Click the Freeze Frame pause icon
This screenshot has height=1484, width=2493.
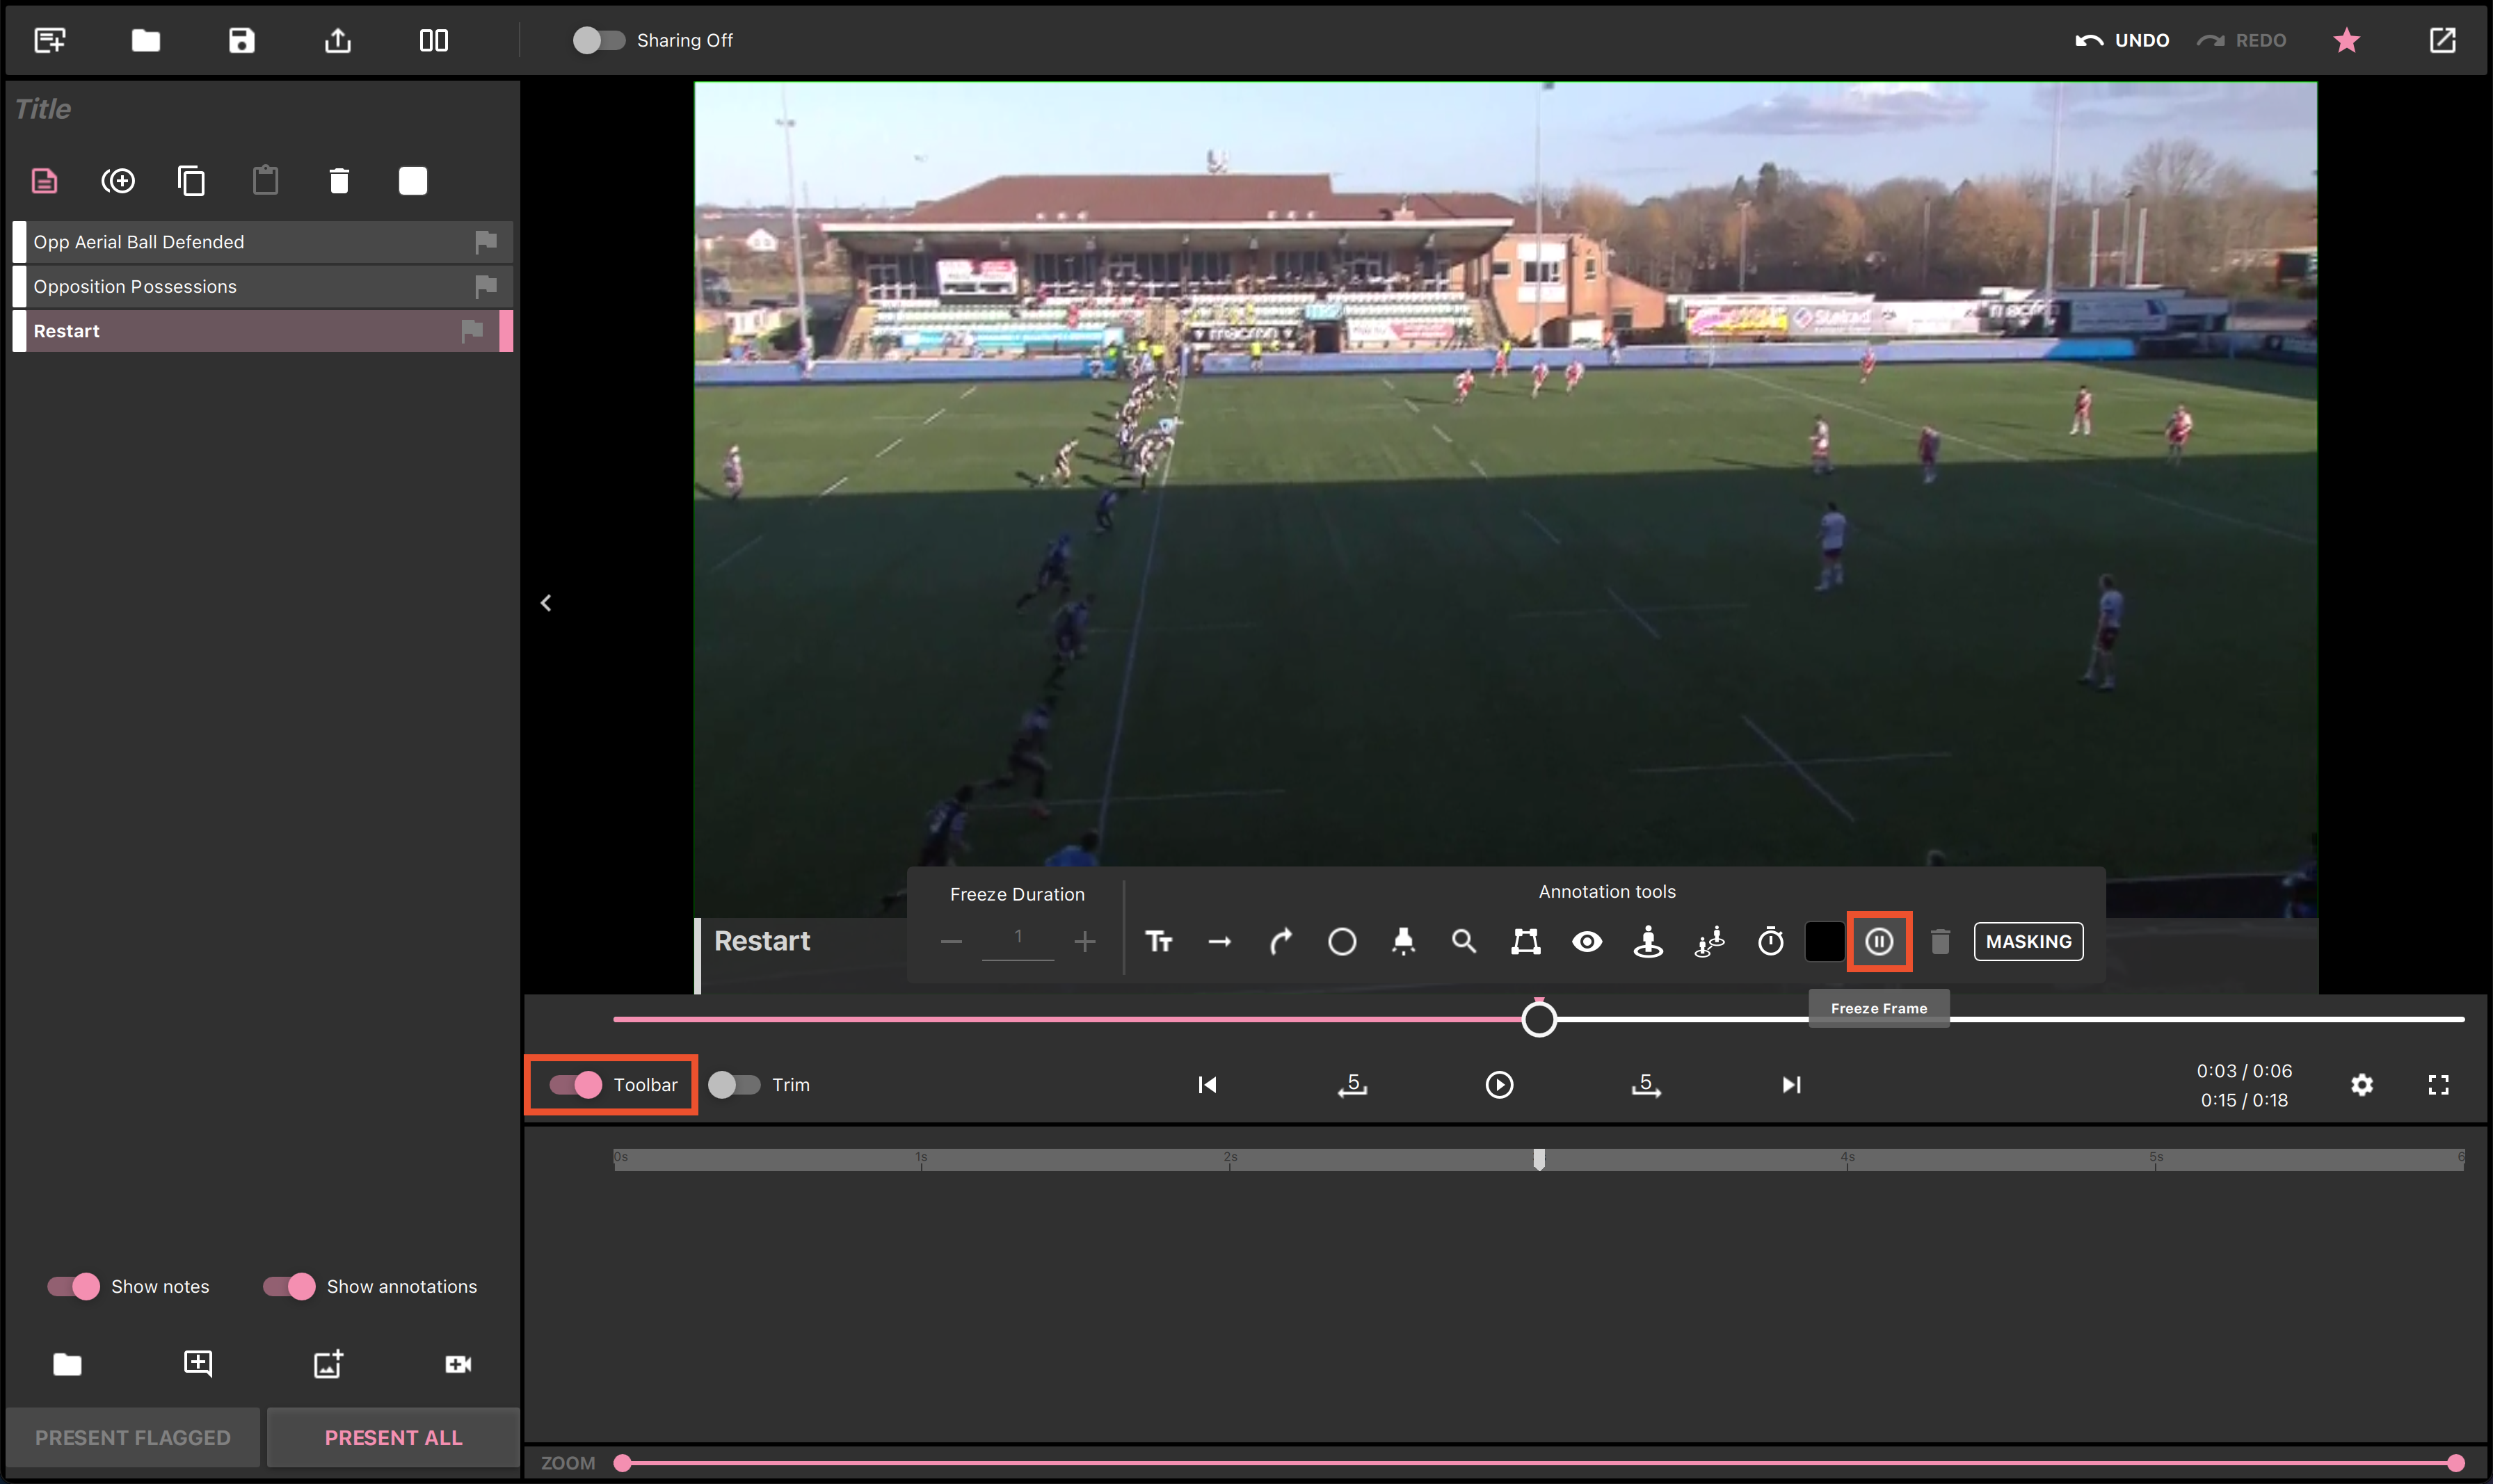(1879, 941)
